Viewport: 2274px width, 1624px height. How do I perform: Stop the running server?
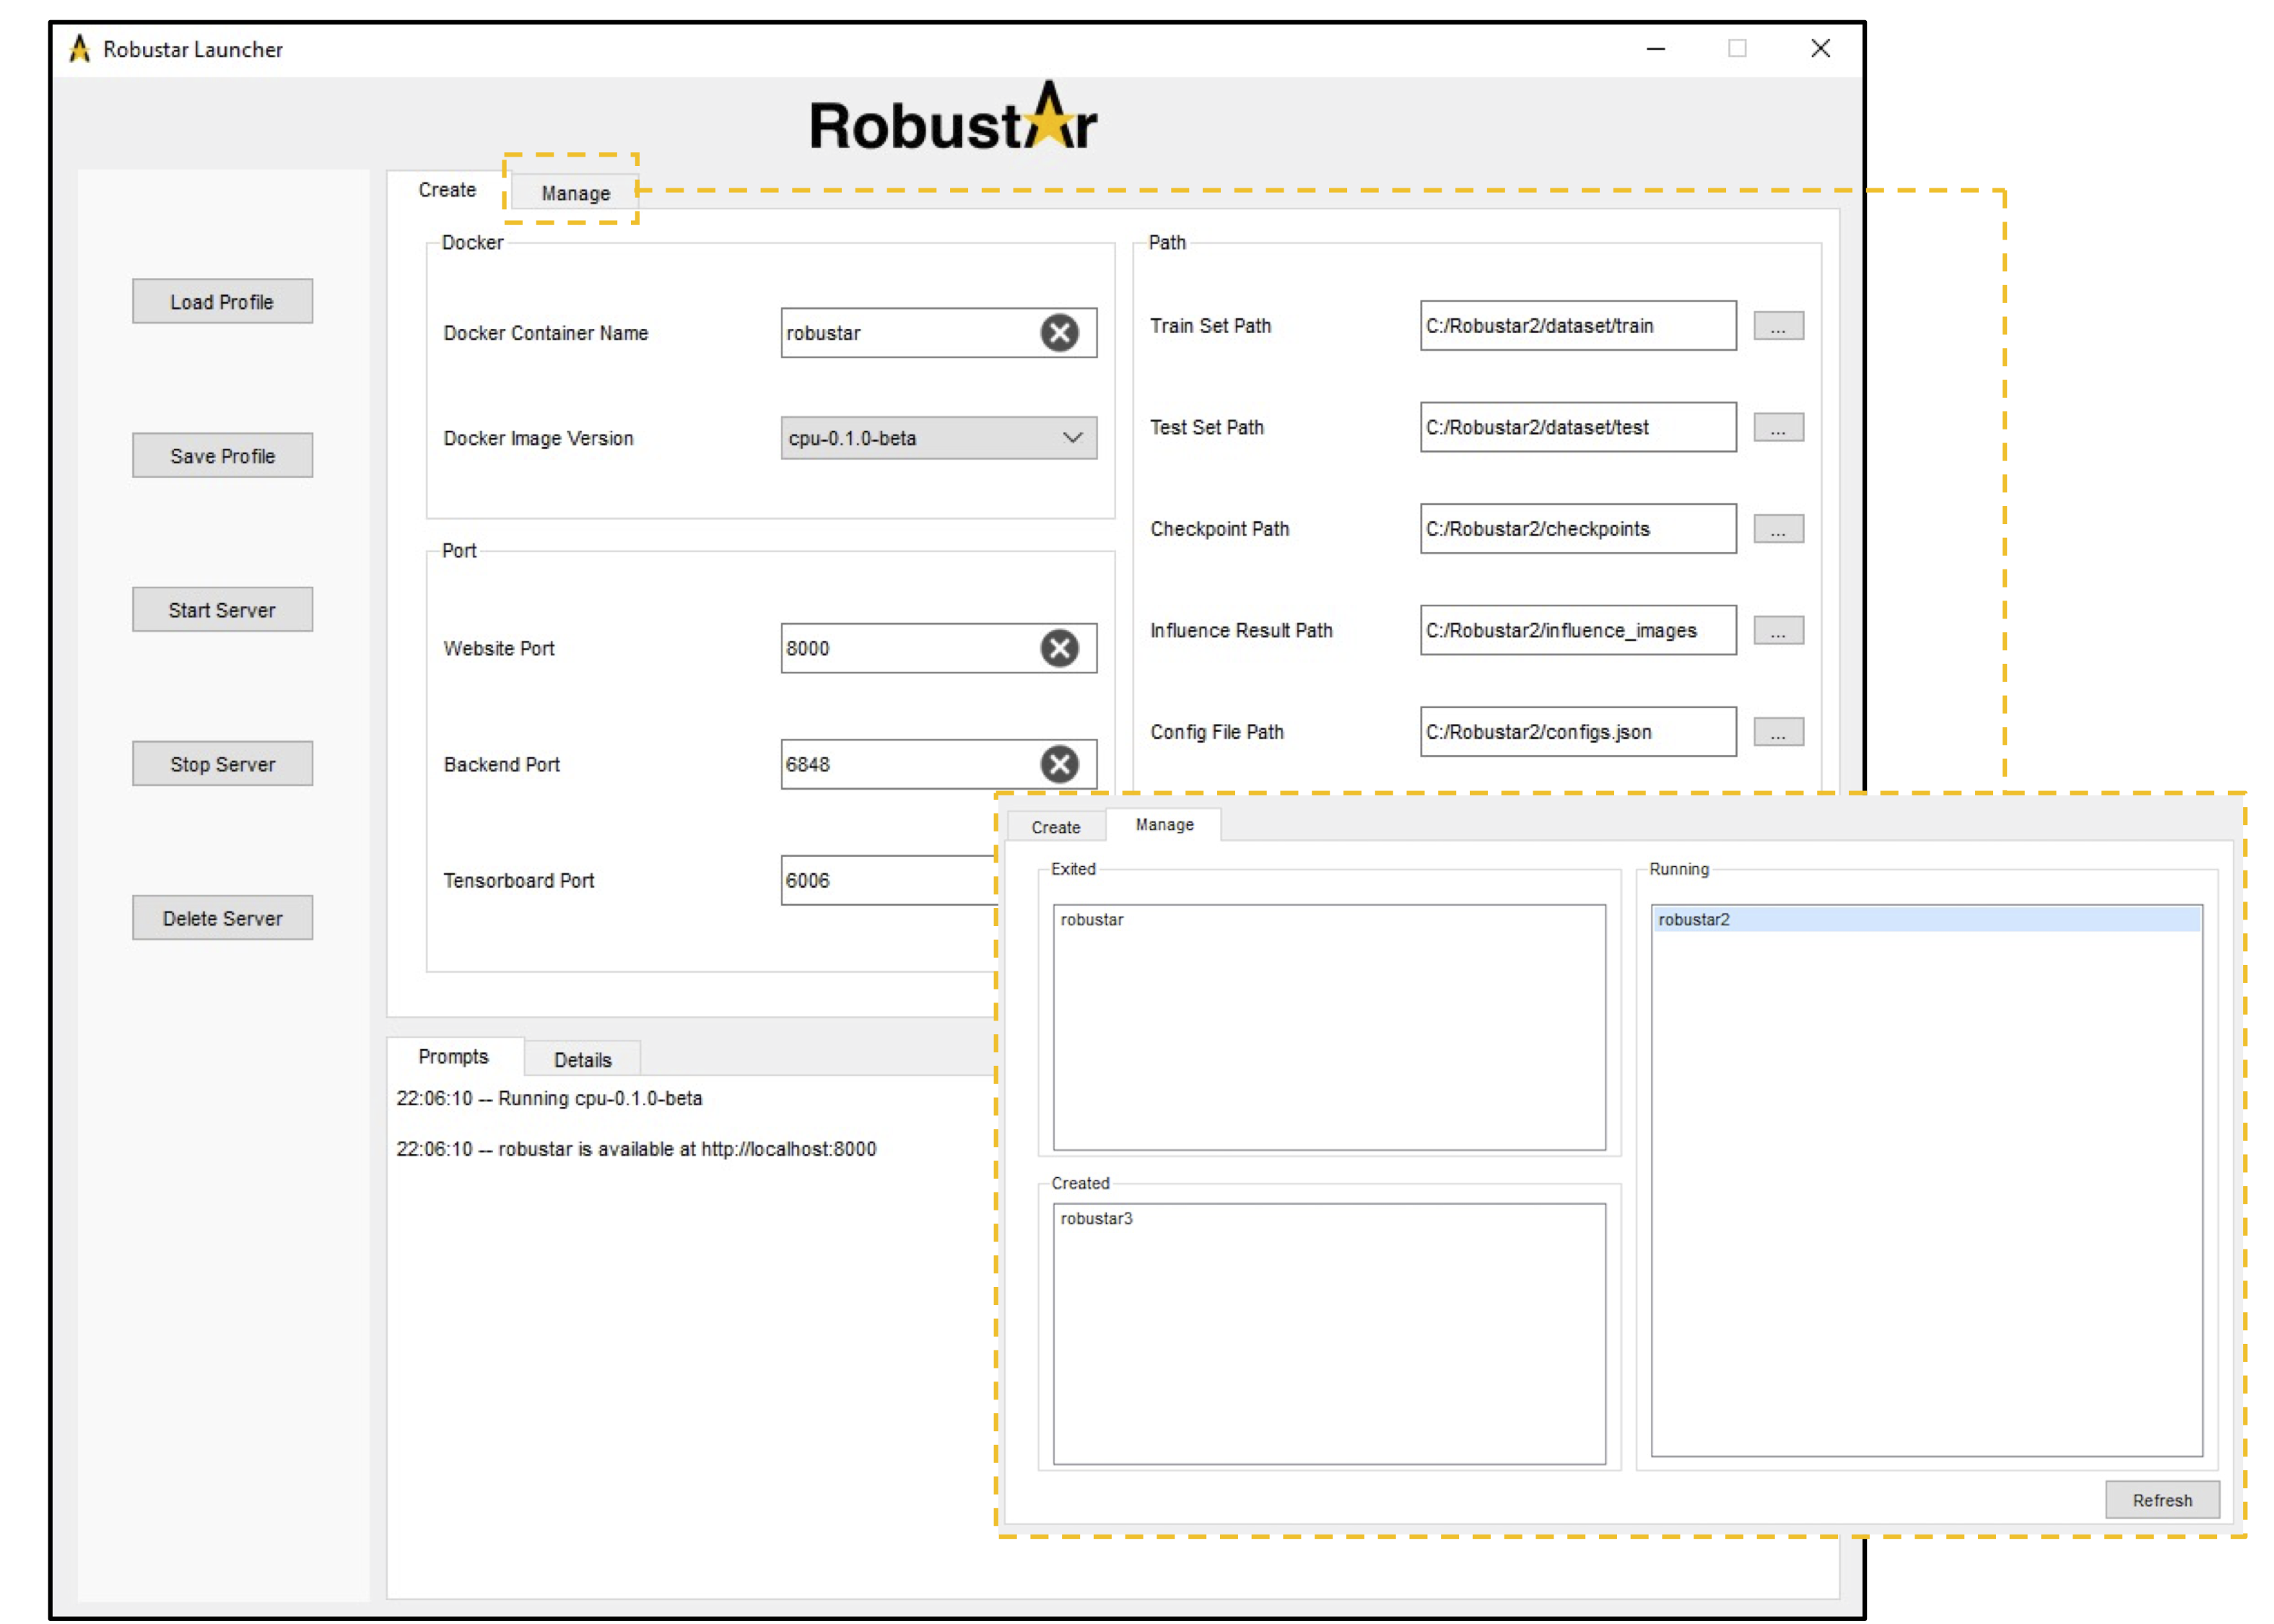pyautogui.click(x=222, y=764)
